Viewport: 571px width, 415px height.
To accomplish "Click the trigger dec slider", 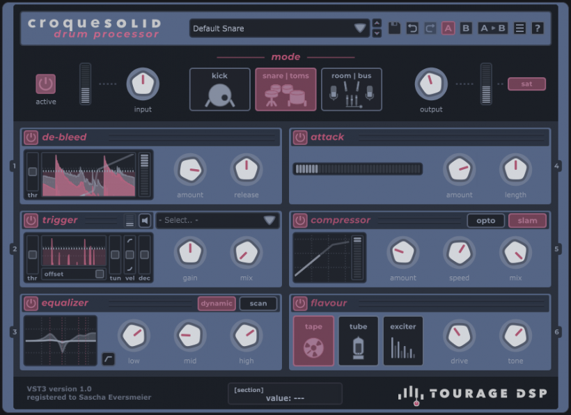I will [145, 255].
